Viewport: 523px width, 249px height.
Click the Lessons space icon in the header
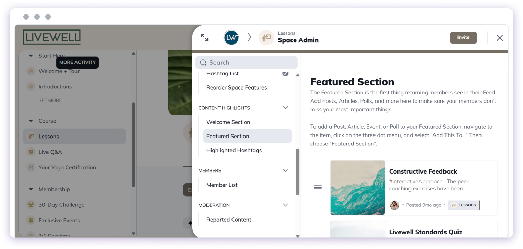pyautogui.click(x=266, y=37)
